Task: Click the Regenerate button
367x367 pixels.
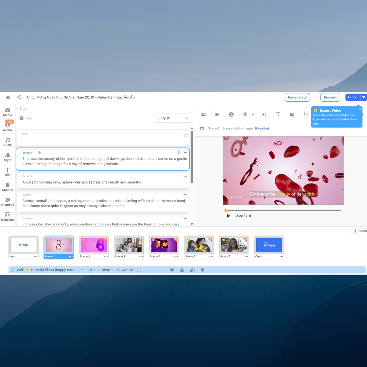Action: (297, 97)
